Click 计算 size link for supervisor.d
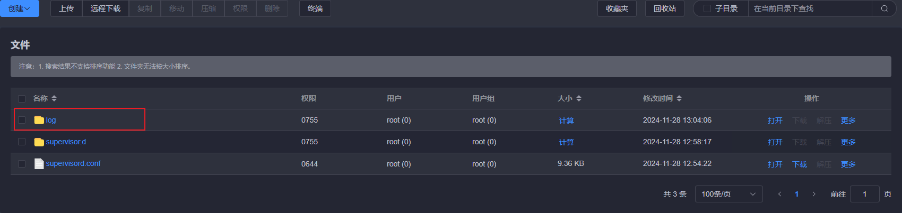The height and width of the screenshot is (213, 902). (566, 142)
